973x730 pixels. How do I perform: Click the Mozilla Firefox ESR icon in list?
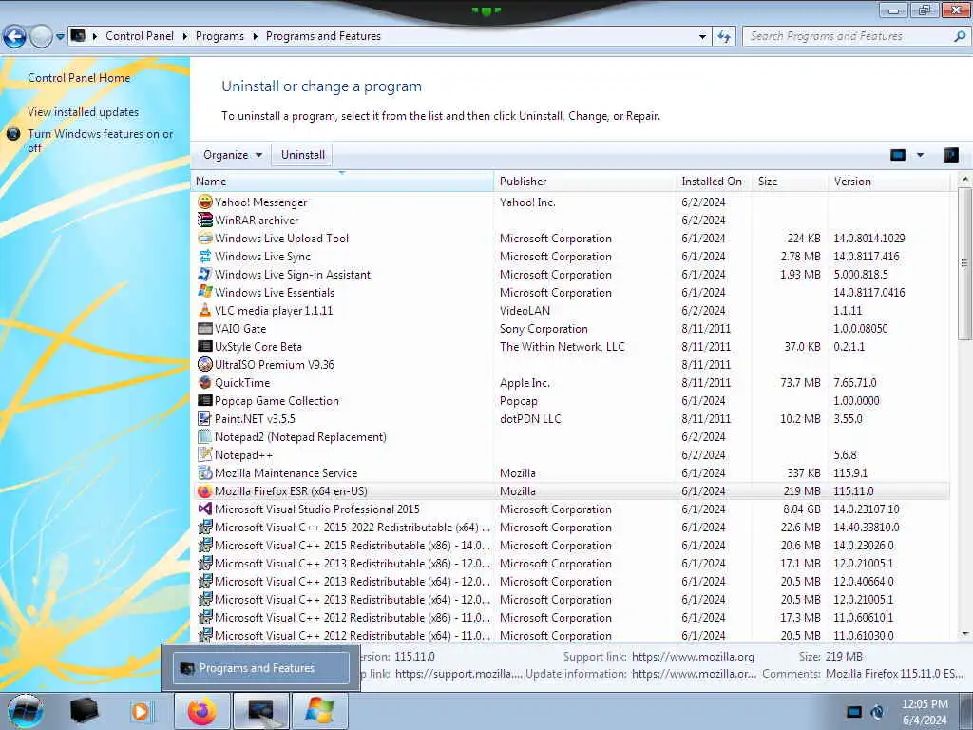pyautogui.click(x=205, y=491)
